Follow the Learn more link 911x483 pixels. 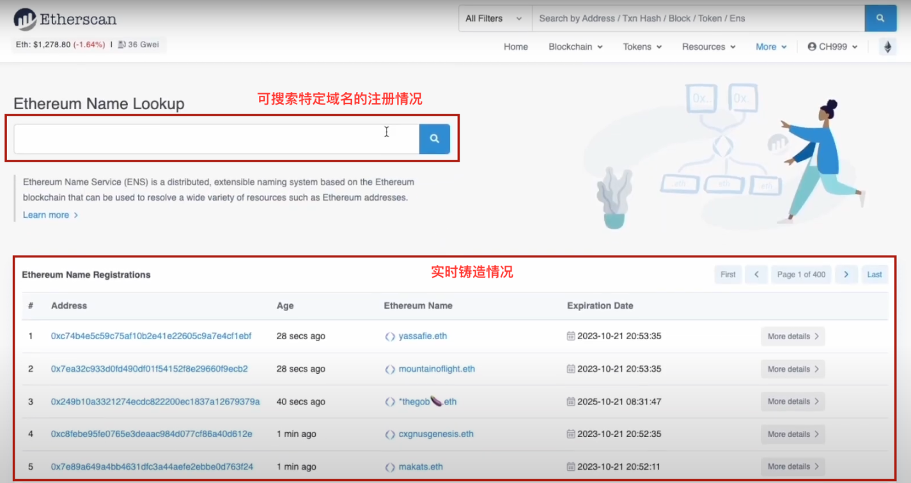[x=51, y=215]
